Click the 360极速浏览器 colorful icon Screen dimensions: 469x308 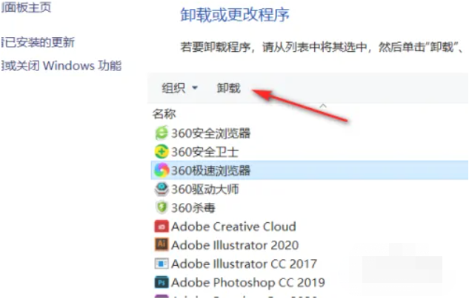[161, 170]
